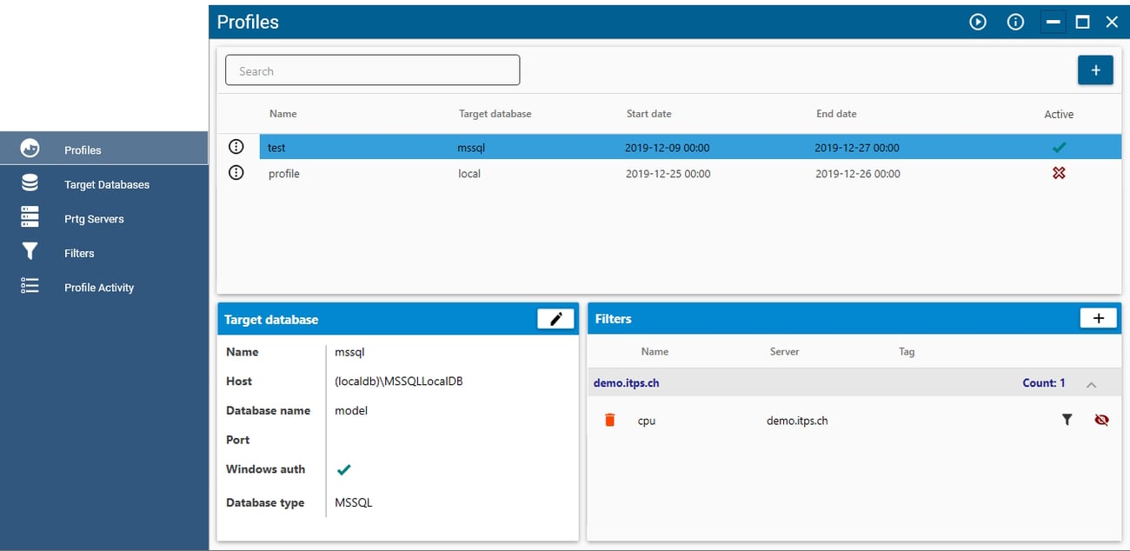Toggle active state of the test profile
Viewport: 1130px width, 551px height.
coord(1059,147)
